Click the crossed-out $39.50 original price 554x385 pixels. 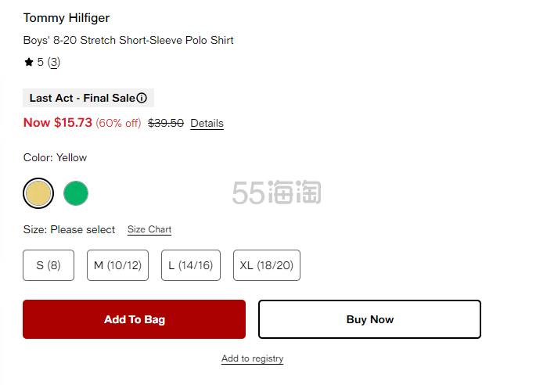166,123
